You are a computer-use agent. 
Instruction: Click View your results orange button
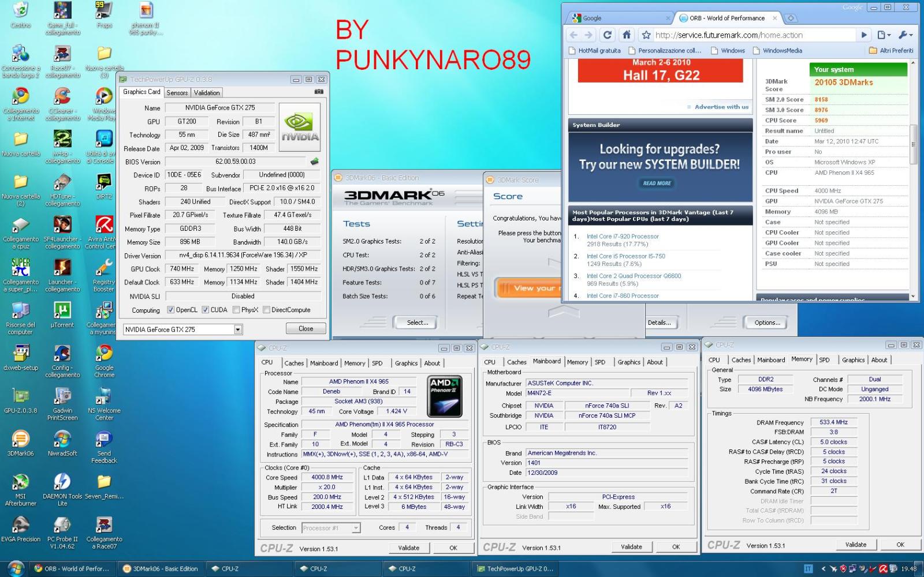[528, 288]
